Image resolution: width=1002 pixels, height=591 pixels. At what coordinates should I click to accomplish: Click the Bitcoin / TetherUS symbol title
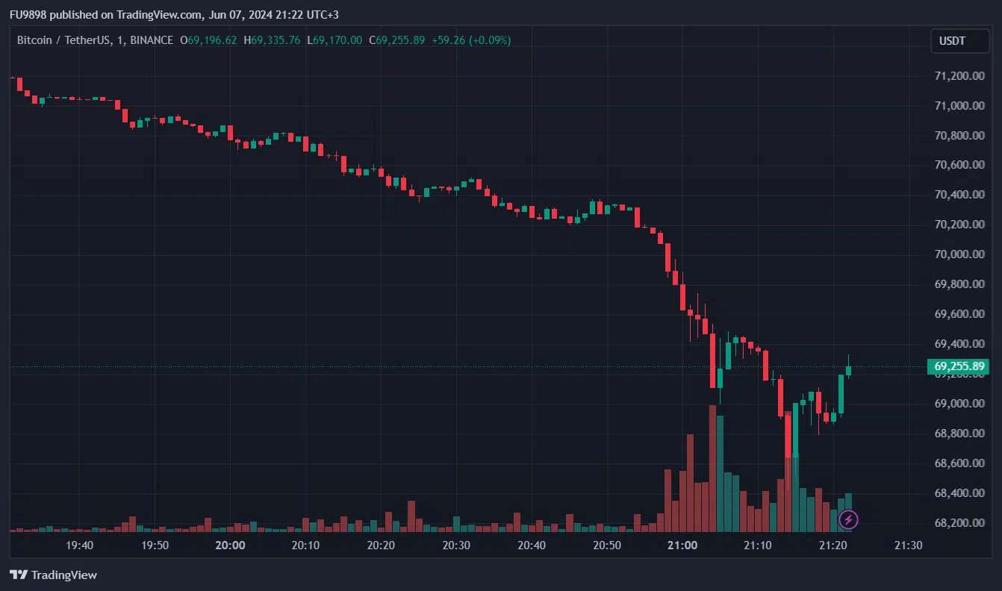pos(63,40)
